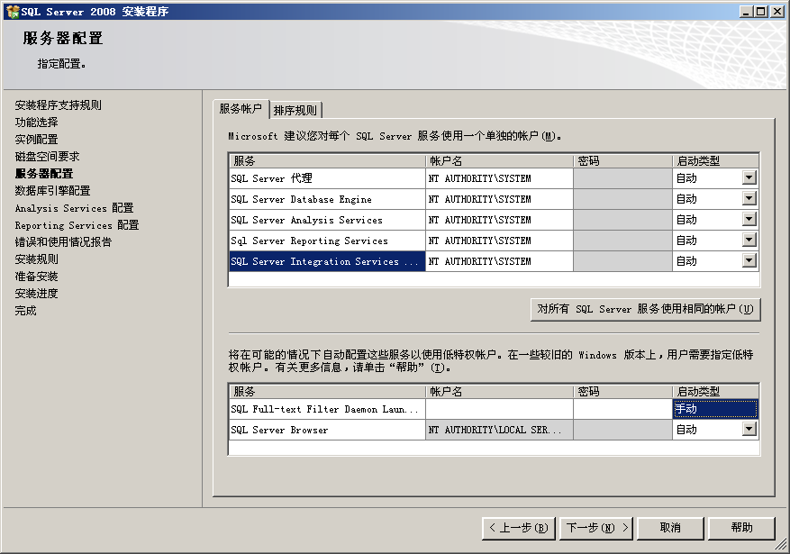The height and width of the screenshot is (554, 790).
Task: Click the 帐户名 column header in lower table
Action: (500, 391)
